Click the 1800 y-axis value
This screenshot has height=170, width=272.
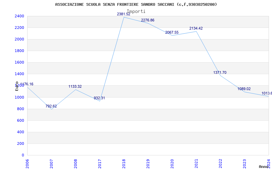[19, 51]
